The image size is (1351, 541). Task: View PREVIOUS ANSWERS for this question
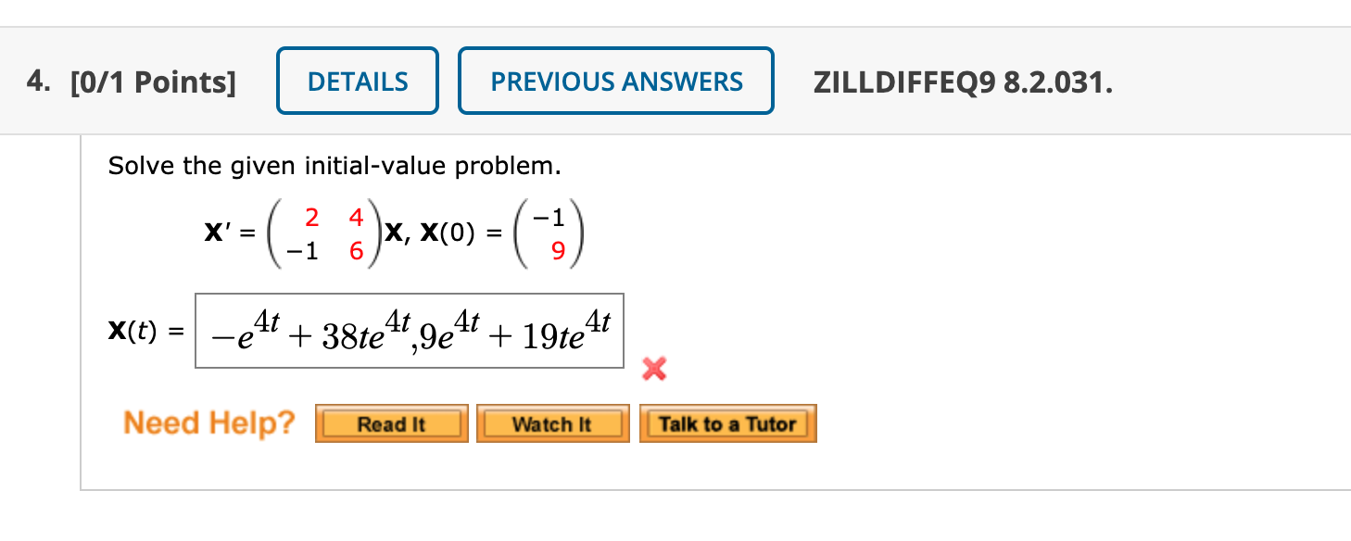click(x=615, y=81)
